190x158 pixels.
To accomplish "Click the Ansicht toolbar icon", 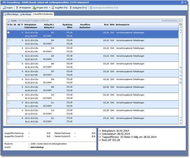I will click(4, 7).
